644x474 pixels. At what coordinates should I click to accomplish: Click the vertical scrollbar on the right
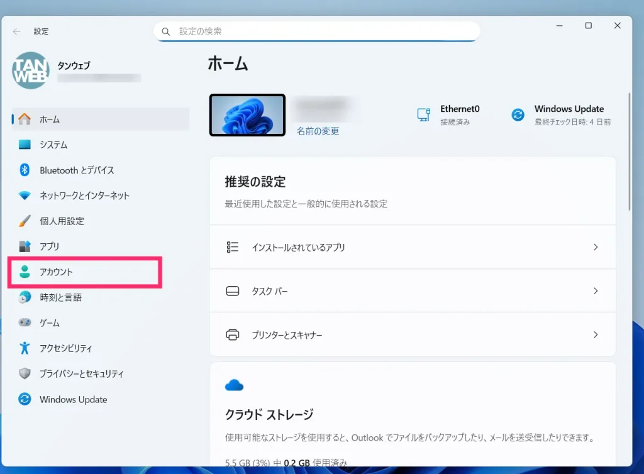tap(629, 152)
